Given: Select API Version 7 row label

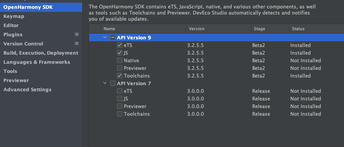Looking at the screenshot, I should coord(134,84).
